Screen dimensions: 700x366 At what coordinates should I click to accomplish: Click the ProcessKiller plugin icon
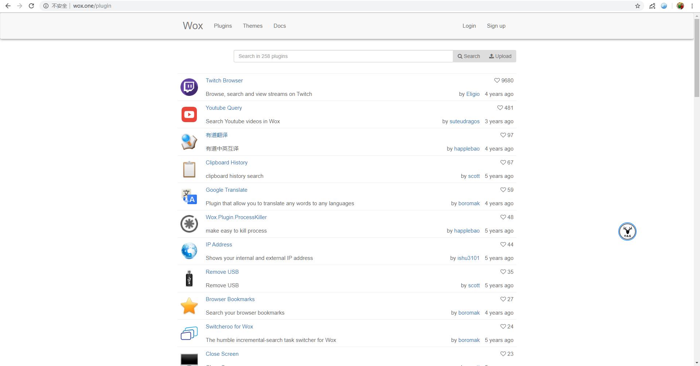[x=189, y=224]
